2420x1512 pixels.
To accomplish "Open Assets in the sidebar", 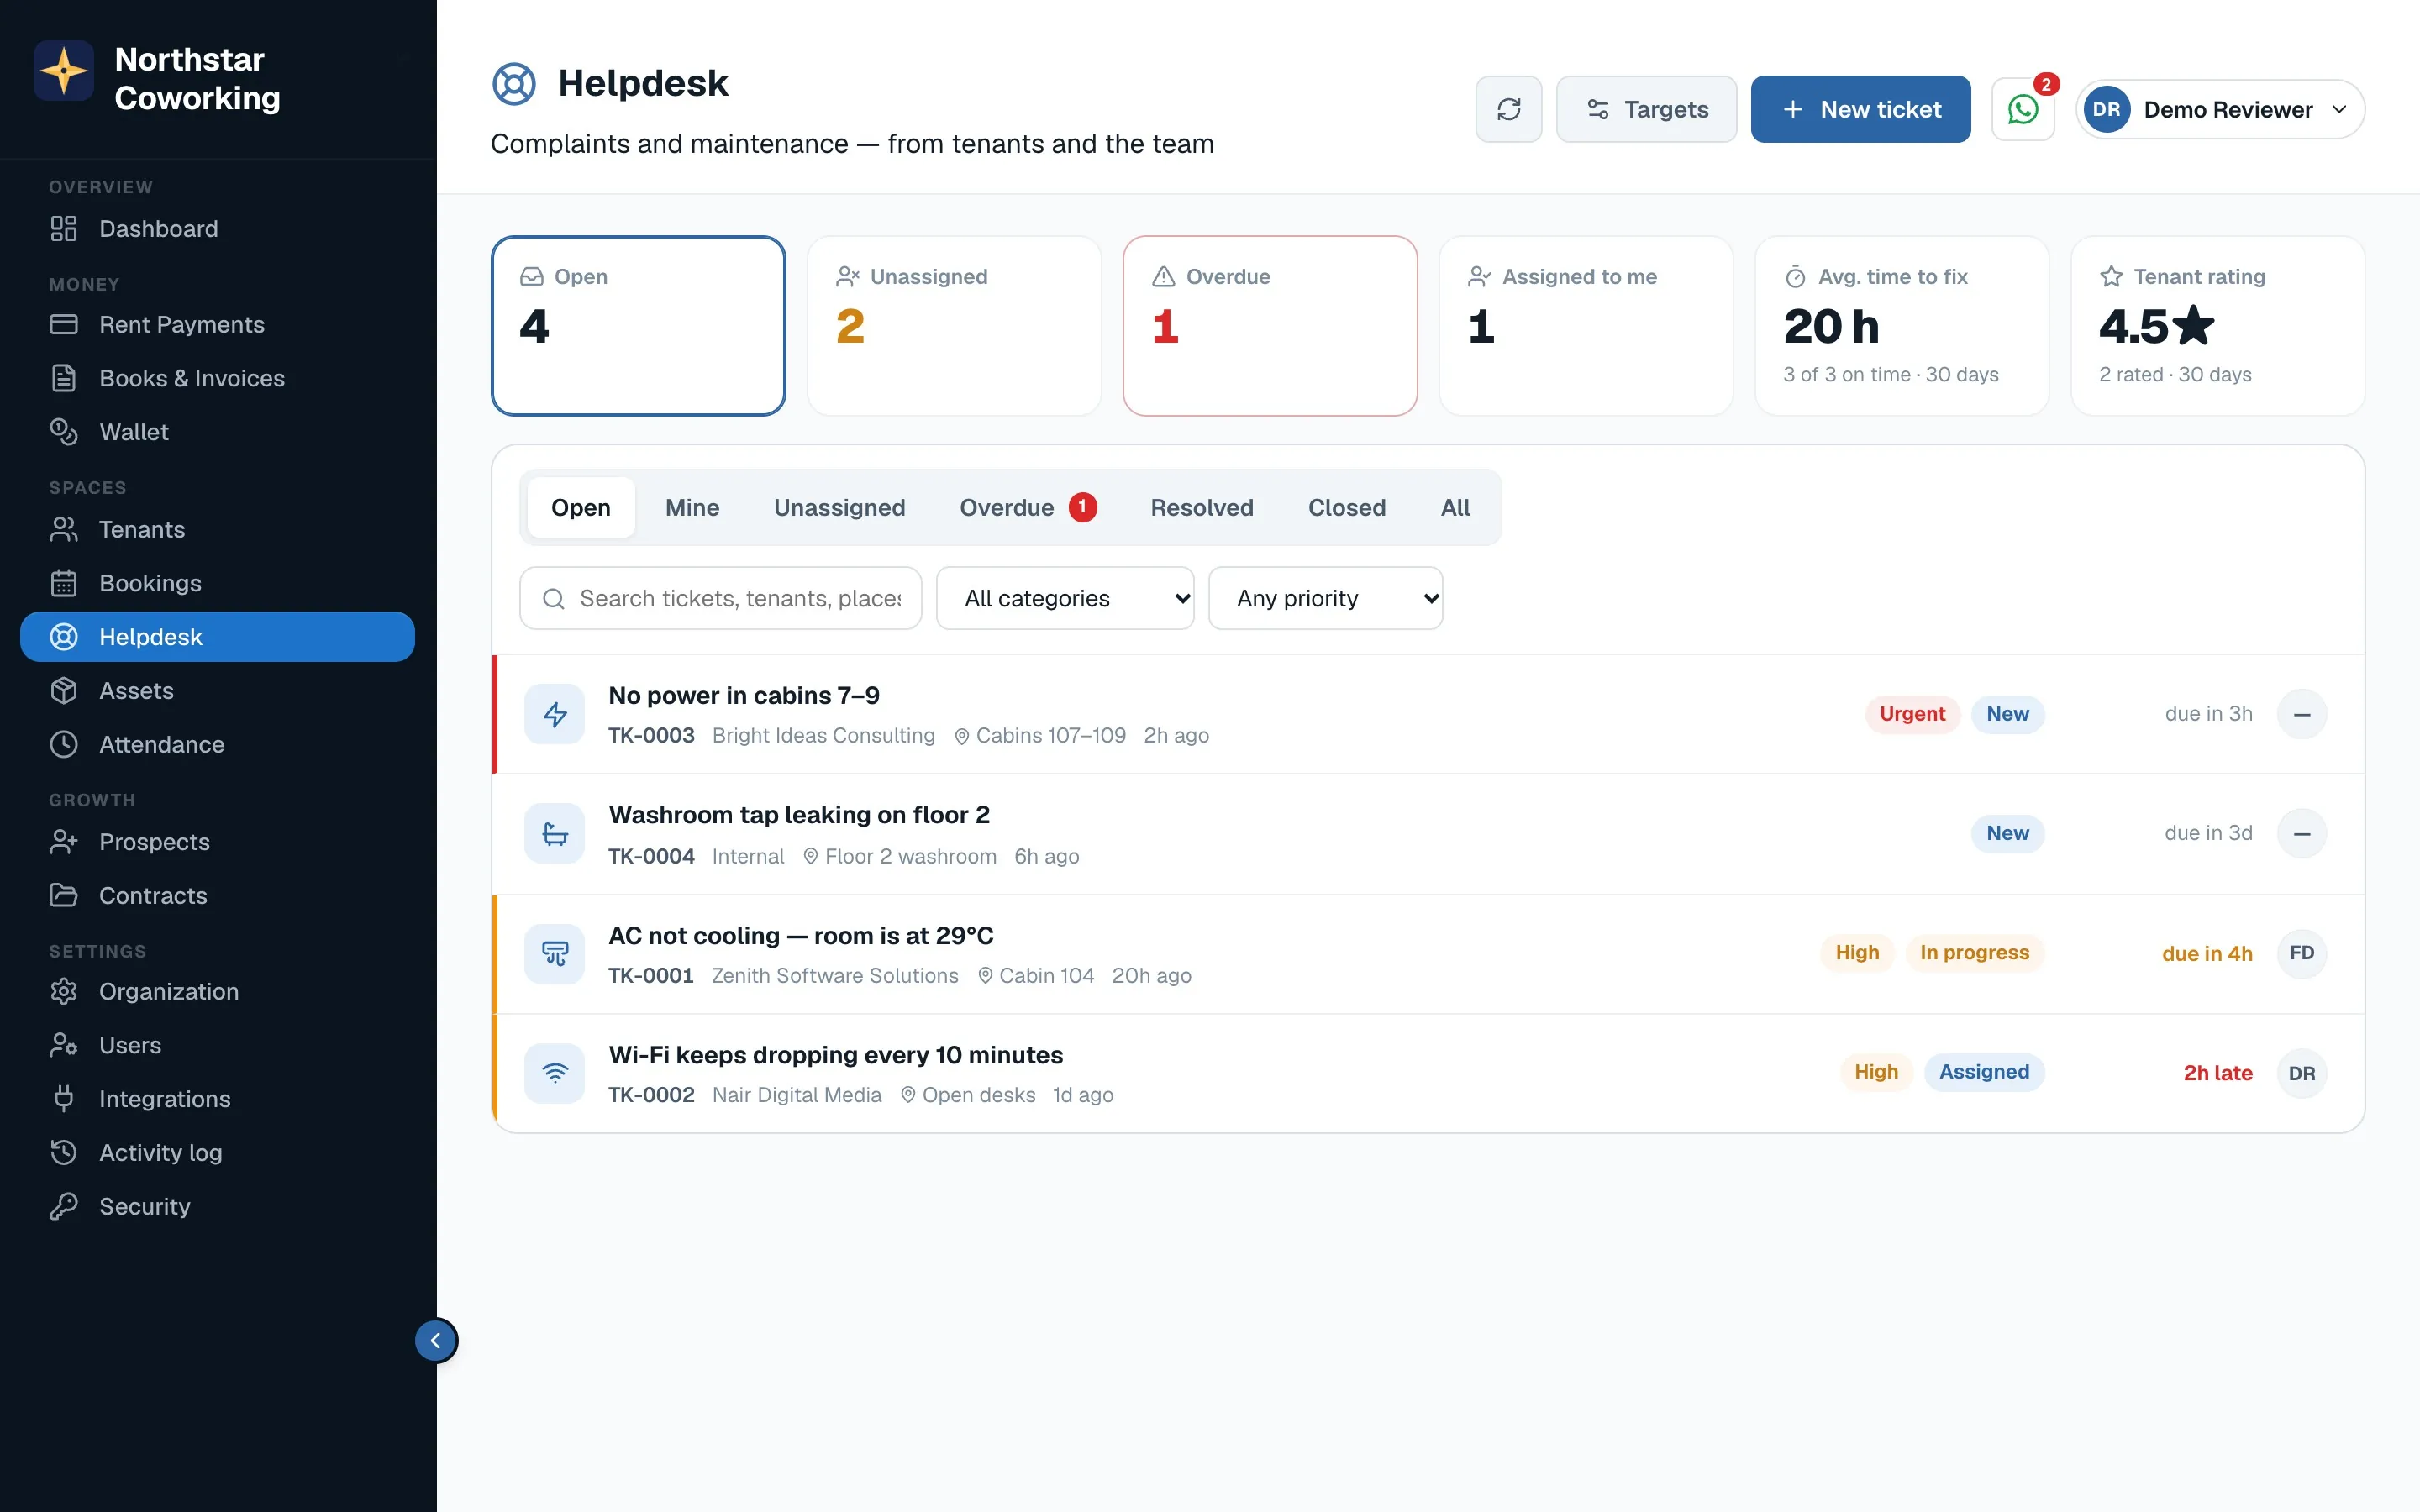I will click(x=217, y=691).
